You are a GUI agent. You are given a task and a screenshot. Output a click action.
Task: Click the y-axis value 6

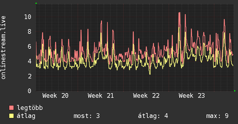click(29, 46)
